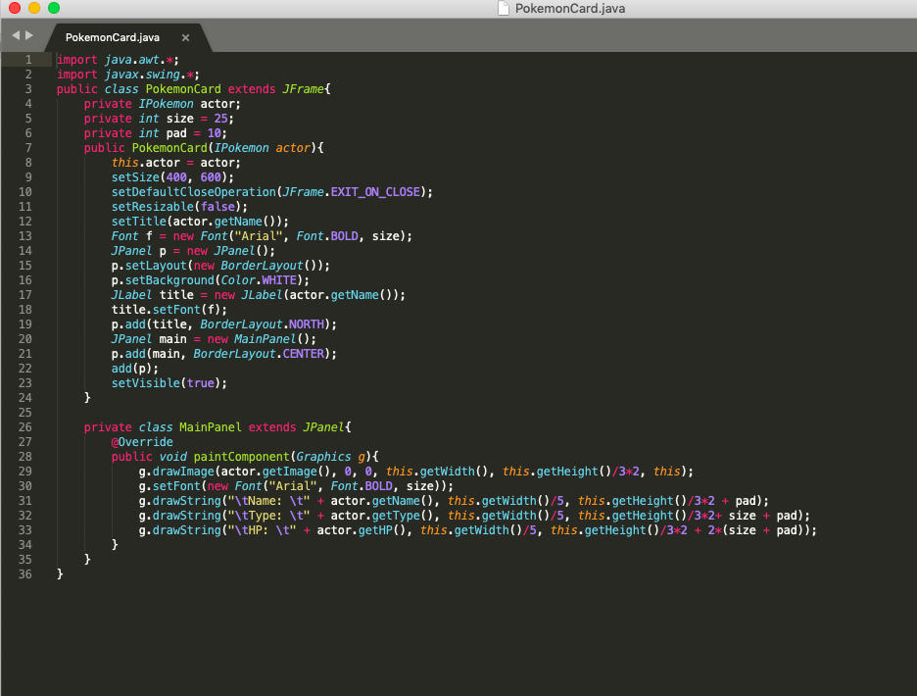The image size is (917, 696).
Task: Click '@Override' annotation
Action: tap(142, 442)
